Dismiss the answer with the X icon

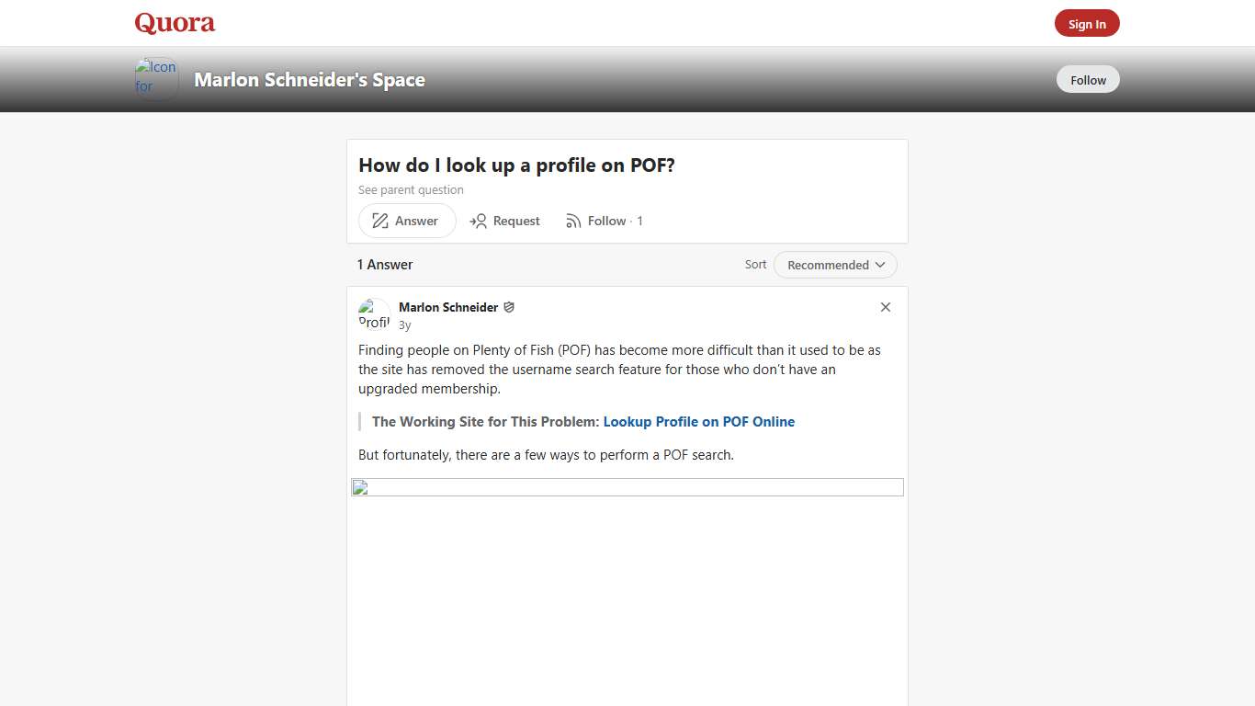point(885,307)
